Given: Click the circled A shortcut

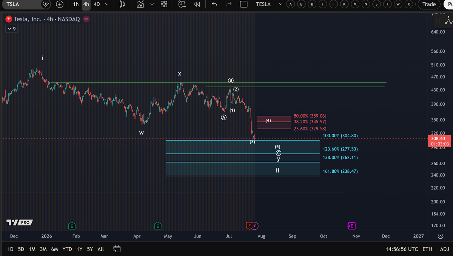Looking at the screenshot, I should [290, 4].
